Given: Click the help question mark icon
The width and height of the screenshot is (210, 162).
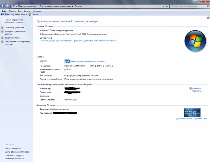Looking at the screenshot, I should [x=208, y=18].
